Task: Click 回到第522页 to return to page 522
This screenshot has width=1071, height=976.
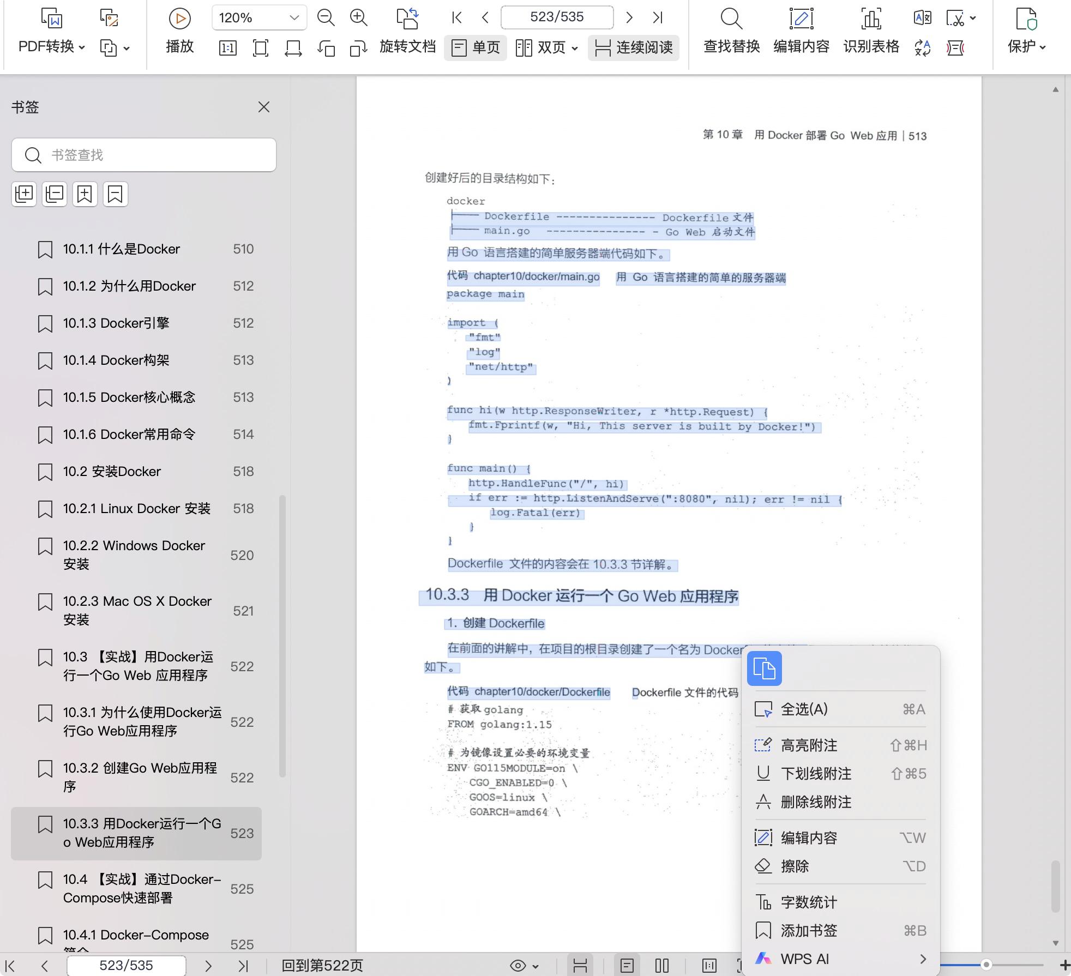Action: (x=322, y=966)
